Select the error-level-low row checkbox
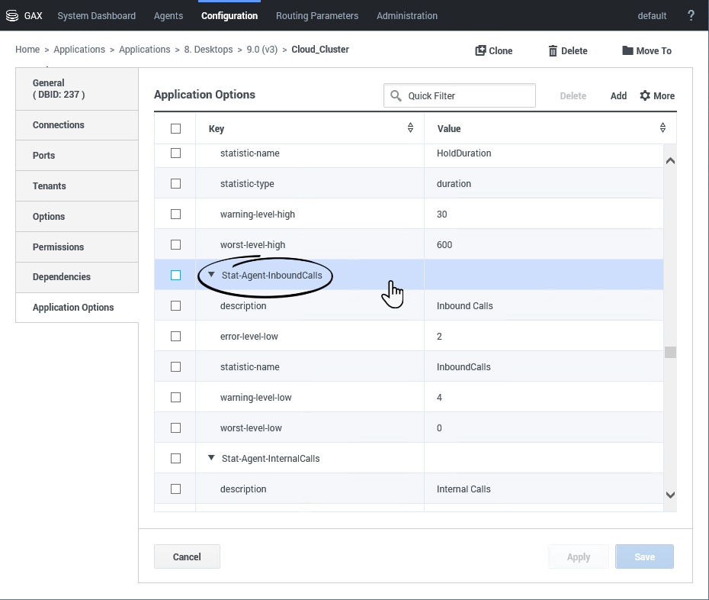 pyautogui.click(x=175, y=336)
